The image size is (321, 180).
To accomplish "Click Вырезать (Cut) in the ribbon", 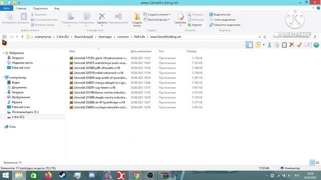I will (x=39, y=14).
